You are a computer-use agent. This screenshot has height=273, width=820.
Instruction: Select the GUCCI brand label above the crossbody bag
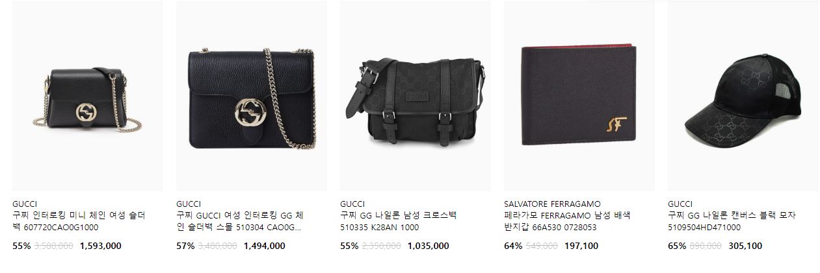point(352,204)
